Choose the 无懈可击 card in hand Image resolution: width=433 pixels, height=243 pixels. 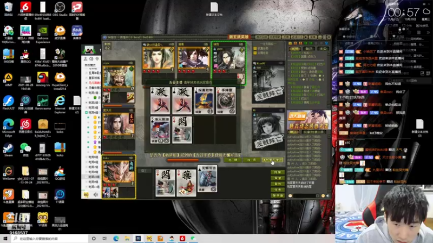click(207, 179)
